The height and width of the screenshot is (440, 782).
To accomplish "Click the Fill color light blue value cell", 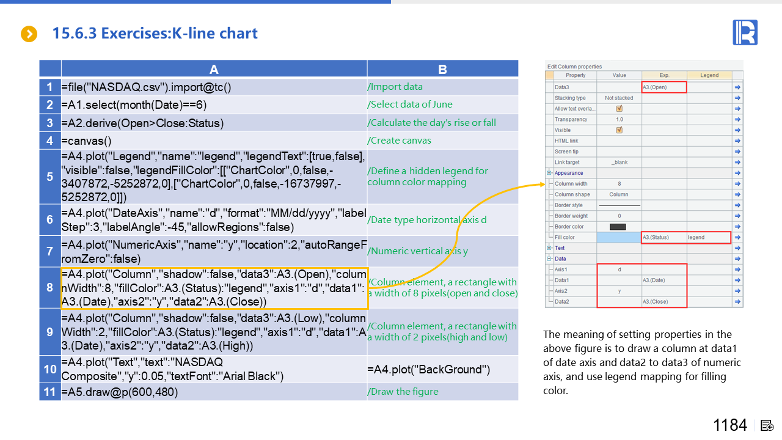I will pyautogui.click(x=619, y=237).
